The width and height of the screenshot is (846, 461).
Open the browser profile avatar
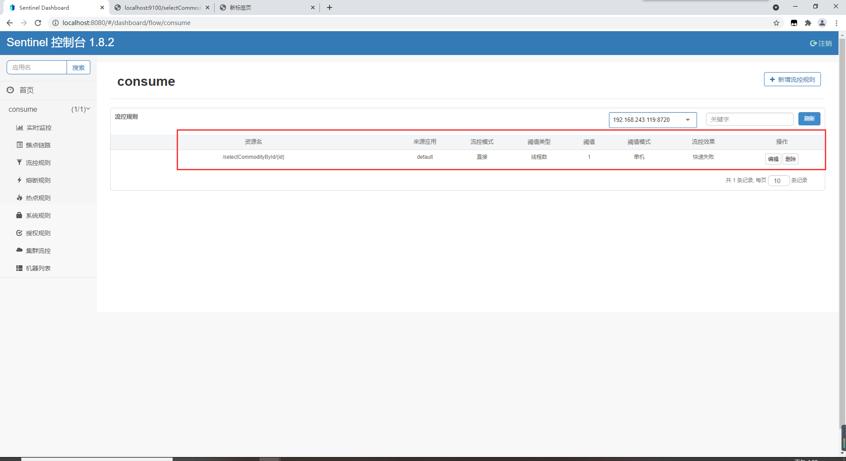click(x=822, y=23)
